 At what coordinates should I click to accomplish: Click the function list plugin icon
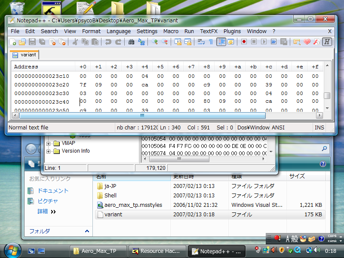[x=317, y=42]
